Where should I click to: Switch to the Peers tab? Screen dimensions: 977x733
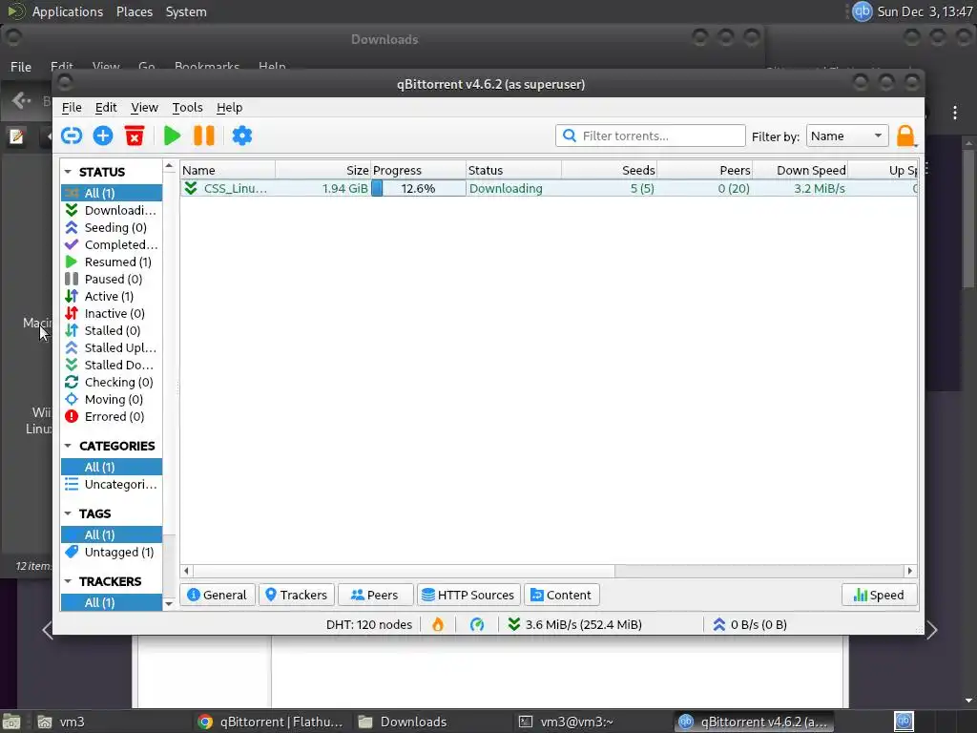pos(375,595)
